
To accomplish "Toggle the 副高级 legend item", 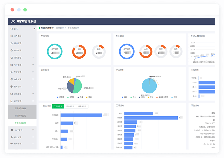I will (70, 97).
